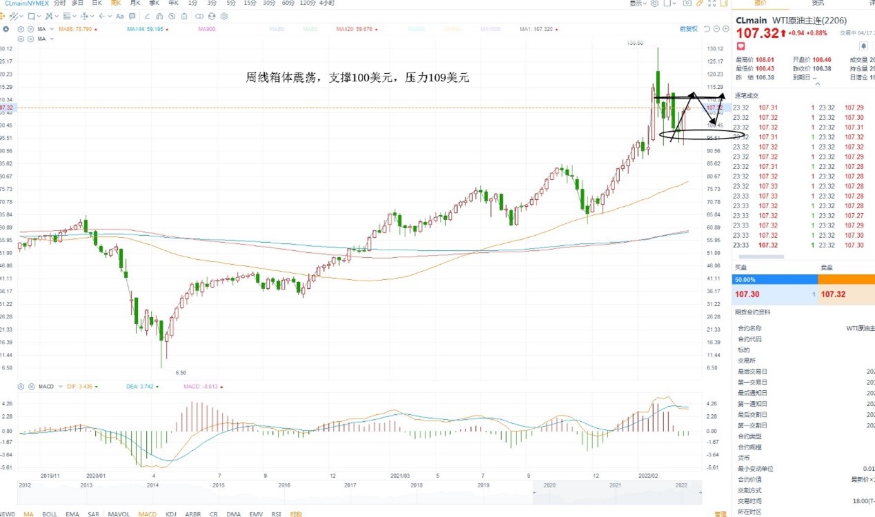Expand the MACD indicator dropdown arrow
875x517 pixels.
pyautogui.click(x=61, y=386)
